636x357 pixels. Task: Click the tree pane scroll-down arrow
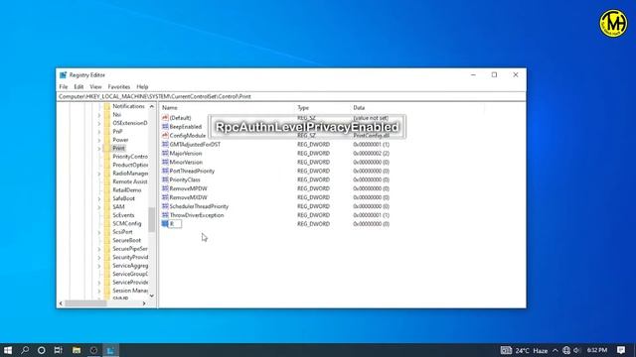point(152,296)
